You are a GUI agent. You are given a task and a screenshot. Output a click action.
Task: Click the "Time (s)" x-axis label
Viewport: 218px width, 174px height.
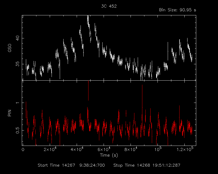coord(109,155)
